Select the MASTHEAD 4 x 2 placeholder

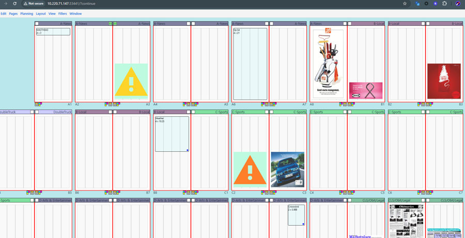(53, 31)
